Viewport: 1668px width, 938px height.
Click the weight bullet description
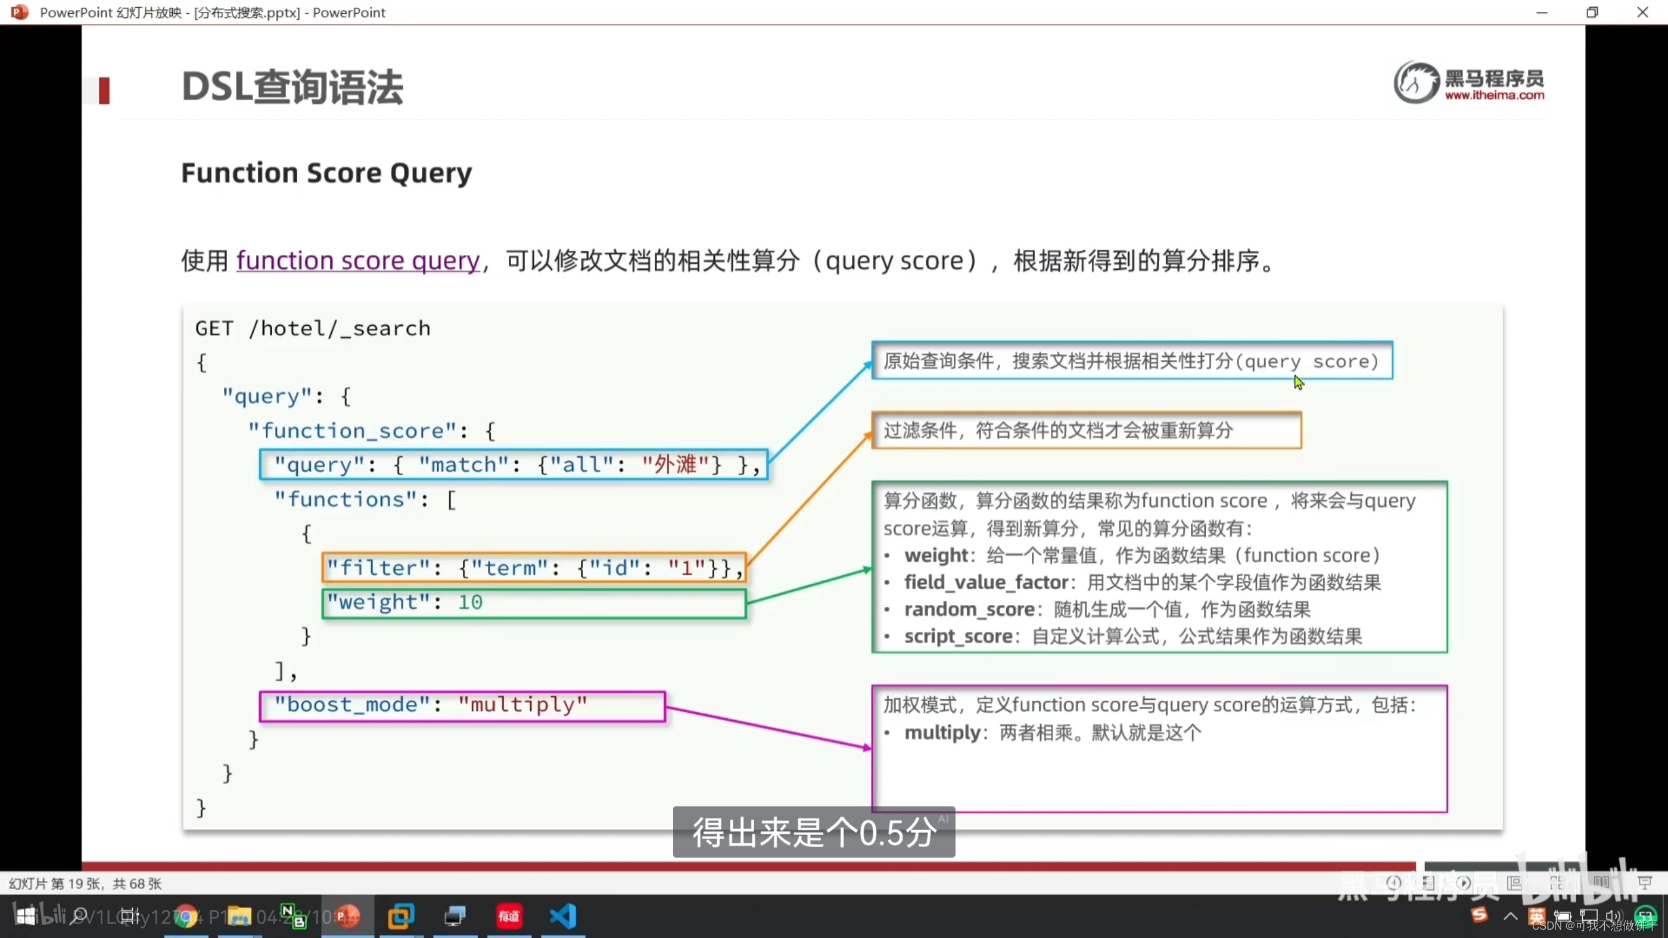(1142, 556)
